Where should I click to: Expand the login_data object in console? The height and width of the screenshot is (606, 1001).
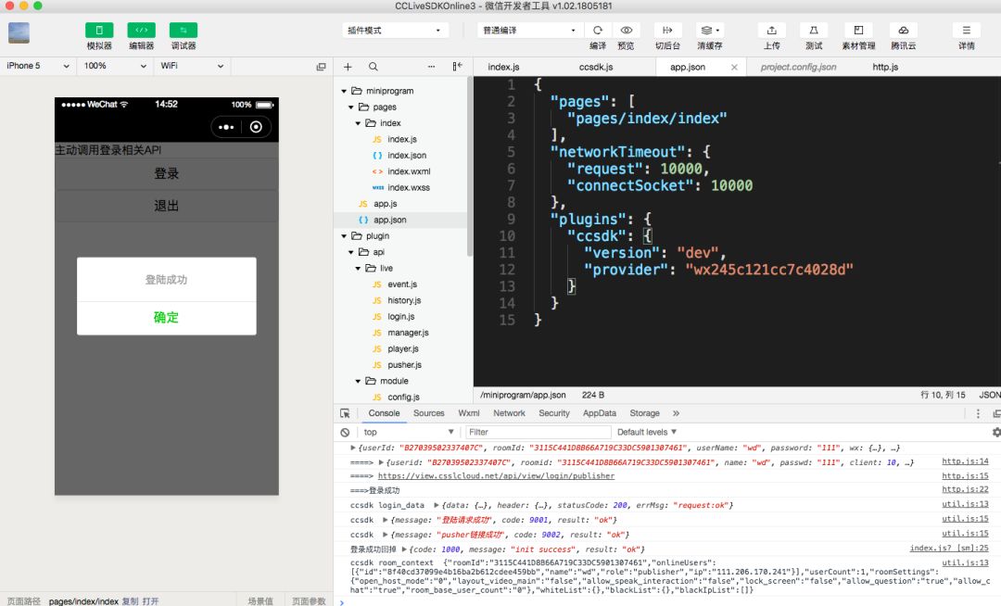coord(437,505)
